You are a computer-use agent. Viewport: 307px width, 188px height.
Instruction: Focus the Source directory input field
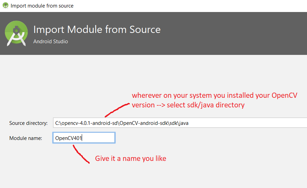(240, 123)
